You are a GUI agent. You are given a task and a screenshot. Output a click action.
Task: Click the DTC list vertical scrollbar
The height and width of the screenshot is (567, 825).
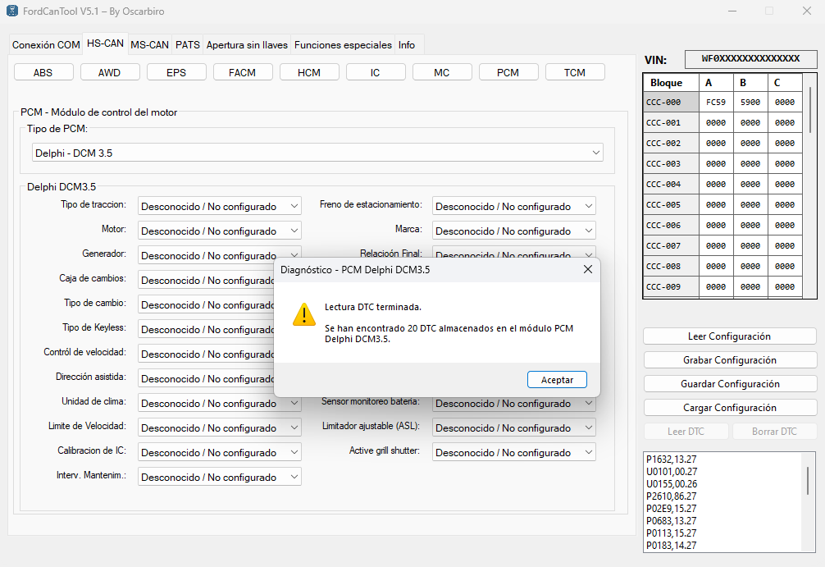coord(808,480)
